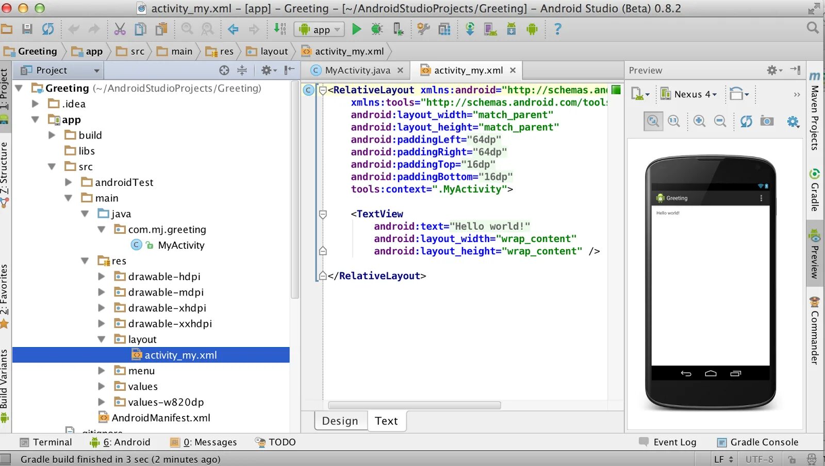This screenshot has height=466, width=825.
Task: Click the Zoom to Fit preview icon
Action: [x=653, y=121]
